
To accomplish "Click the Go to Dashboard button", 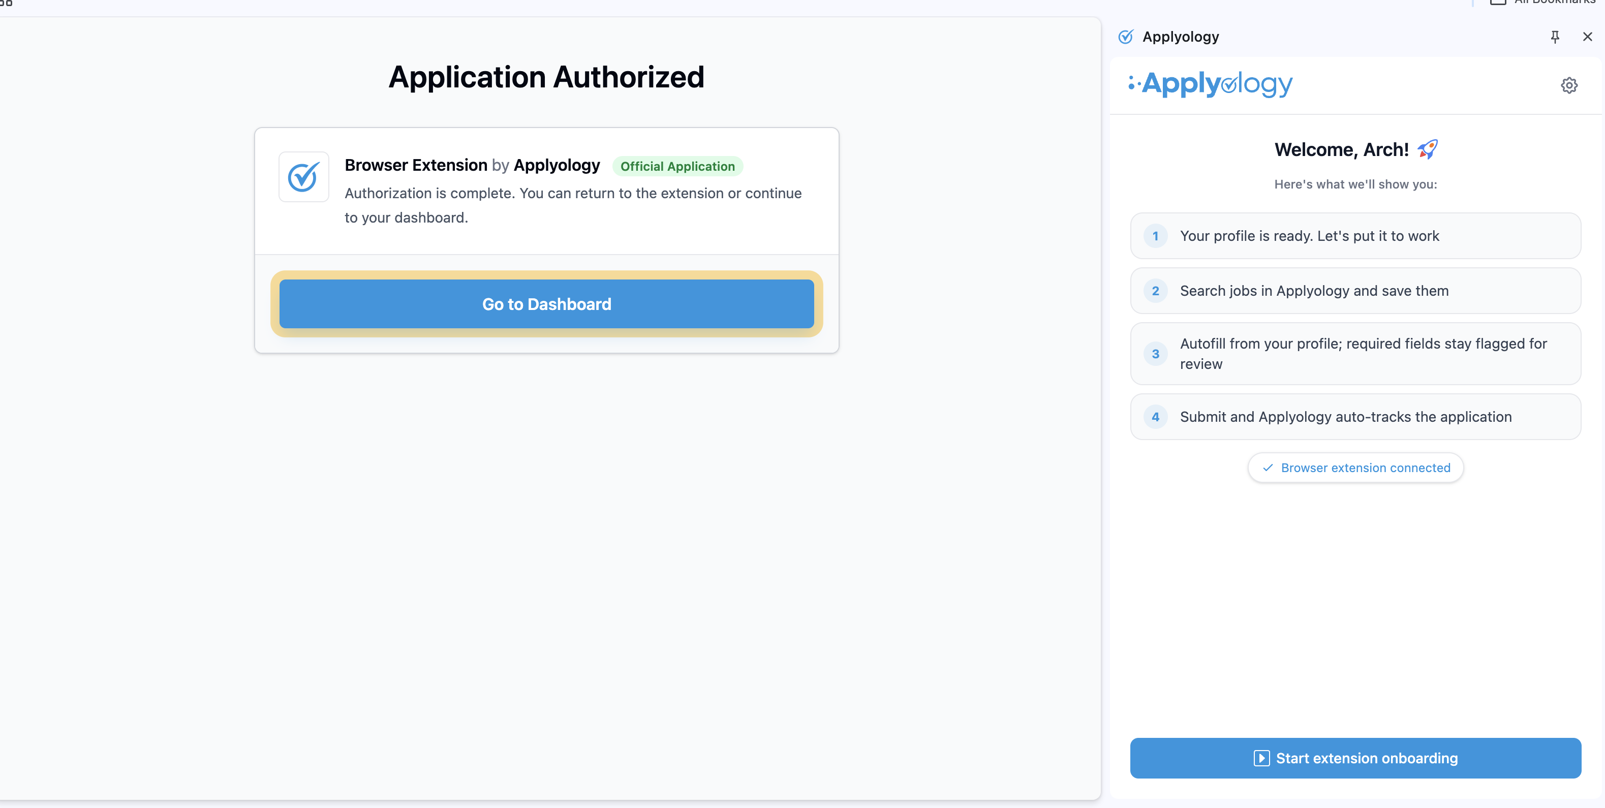I will (x=546, y=304).
